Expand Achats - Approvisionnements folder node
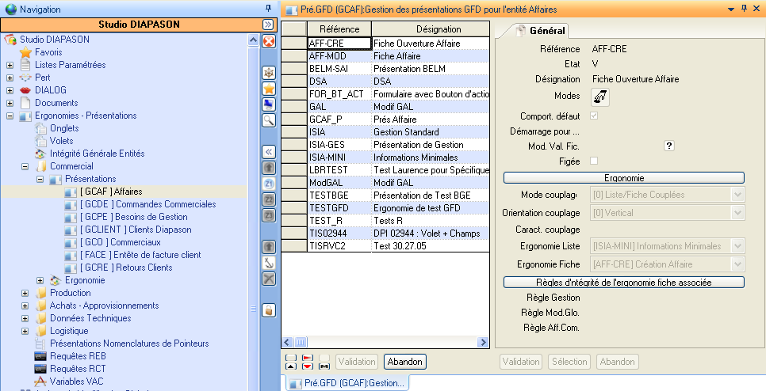Screen dimensions: 766x391 (x=25, y=306)
